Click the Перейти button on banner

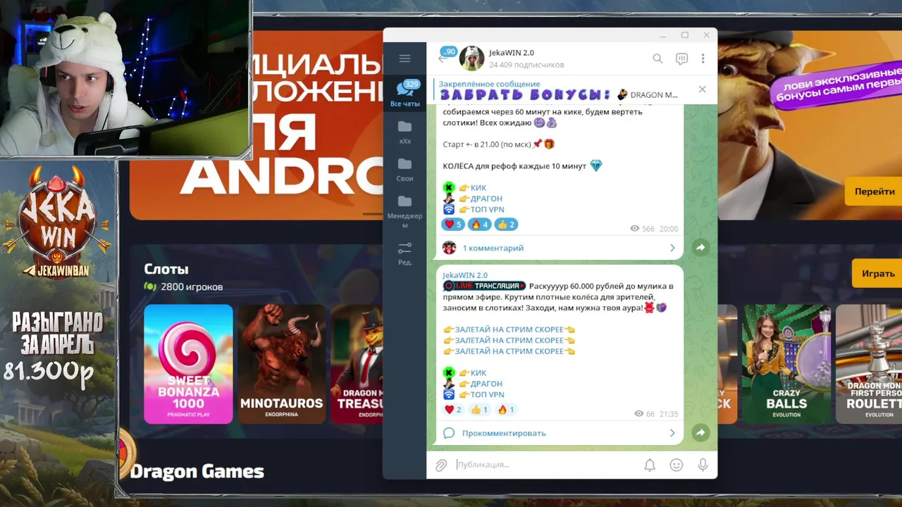(874, 192)
